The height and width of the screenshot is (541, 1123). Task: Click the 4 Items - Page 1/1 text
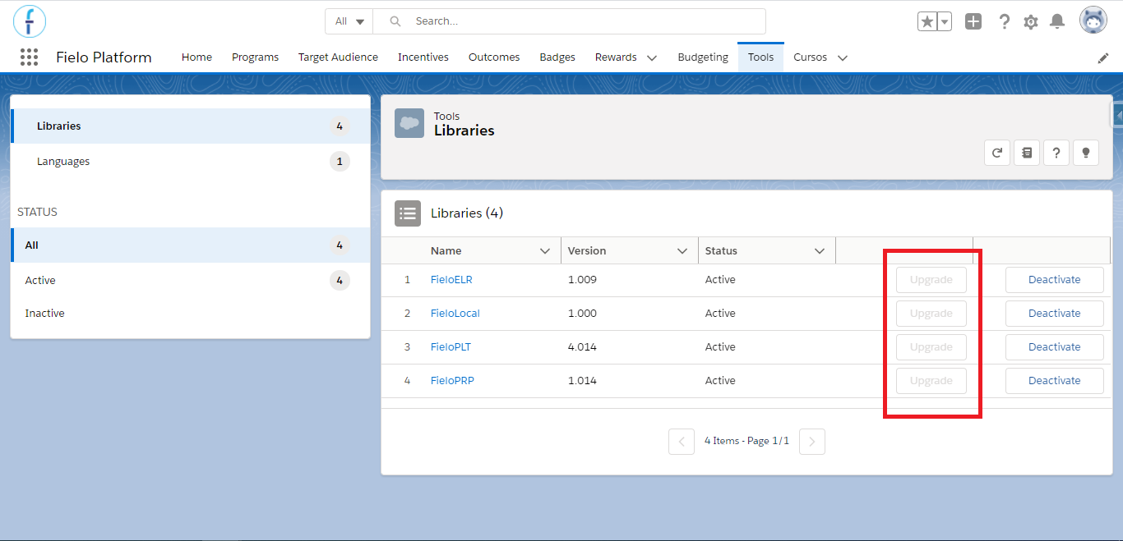(x=746, y=441)
